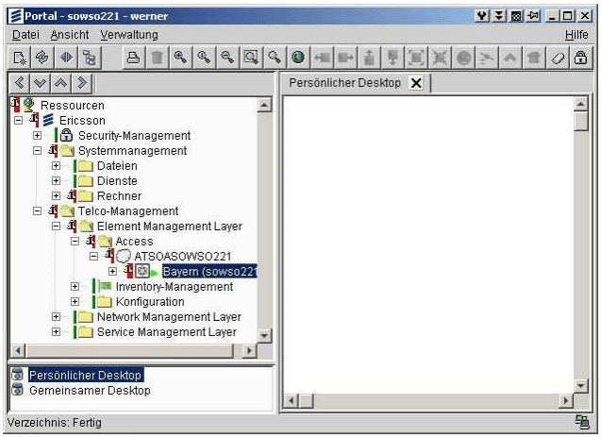
Task: Select the Rechner tree item
Action: (118, 196)
